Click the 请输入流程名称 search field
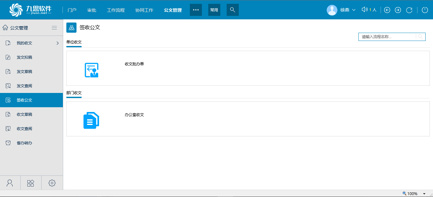 click(x=387, y=37)
